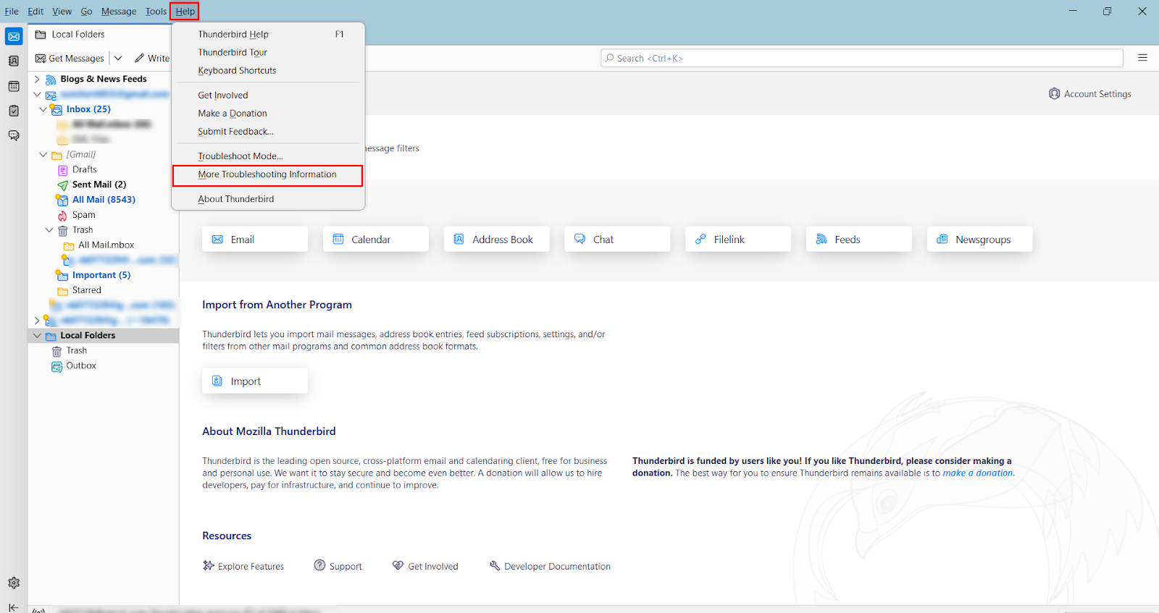The height and width of the screenshot is (613, 1159).
Task: Click the Sent Mail paper plane icon
Action: point(63,185)
